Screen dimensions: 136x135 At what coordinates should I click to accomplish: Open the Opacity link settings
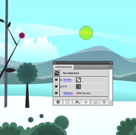(68, 93)
